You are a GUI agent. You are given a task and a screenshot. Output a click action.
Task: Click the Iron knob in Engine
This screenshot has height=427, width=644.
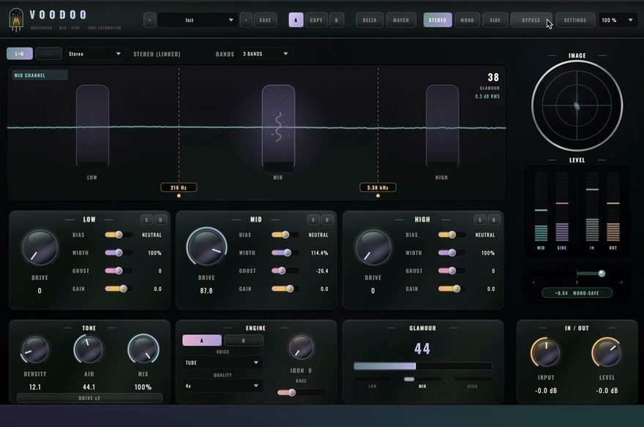coord(301,347)
